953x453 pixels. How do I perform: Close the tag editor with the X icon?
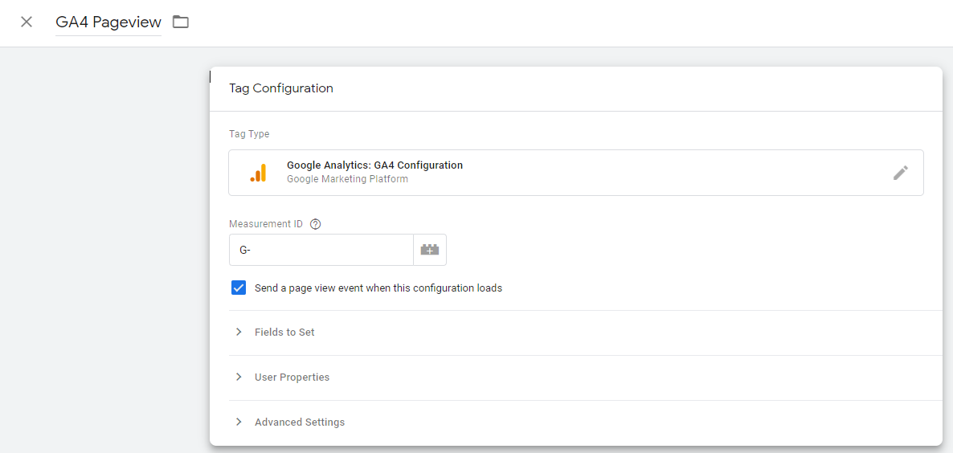[x=27, y=22]
